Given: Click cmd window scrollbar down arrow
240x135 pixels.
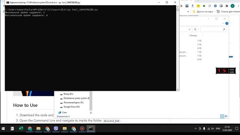Looking at the screenshot, I should tap(178, 89).
